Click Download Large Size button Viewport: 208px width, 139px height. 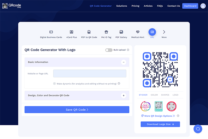tap(160, 124)
